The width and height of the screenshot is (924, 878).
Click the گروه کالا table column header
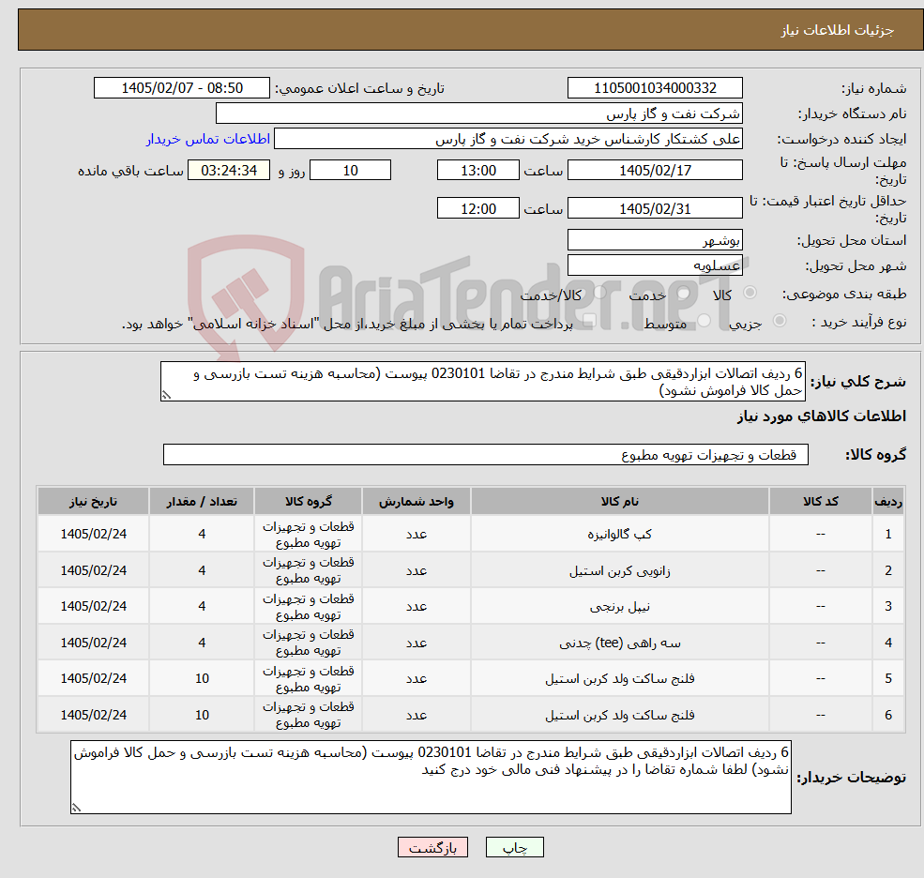click(309, 502)
